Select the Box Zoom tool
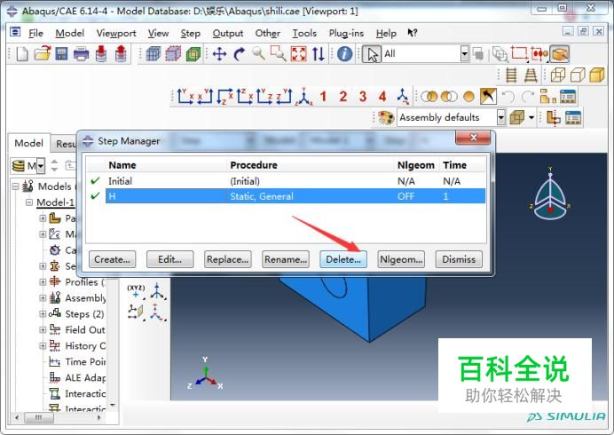 [278, 53]
